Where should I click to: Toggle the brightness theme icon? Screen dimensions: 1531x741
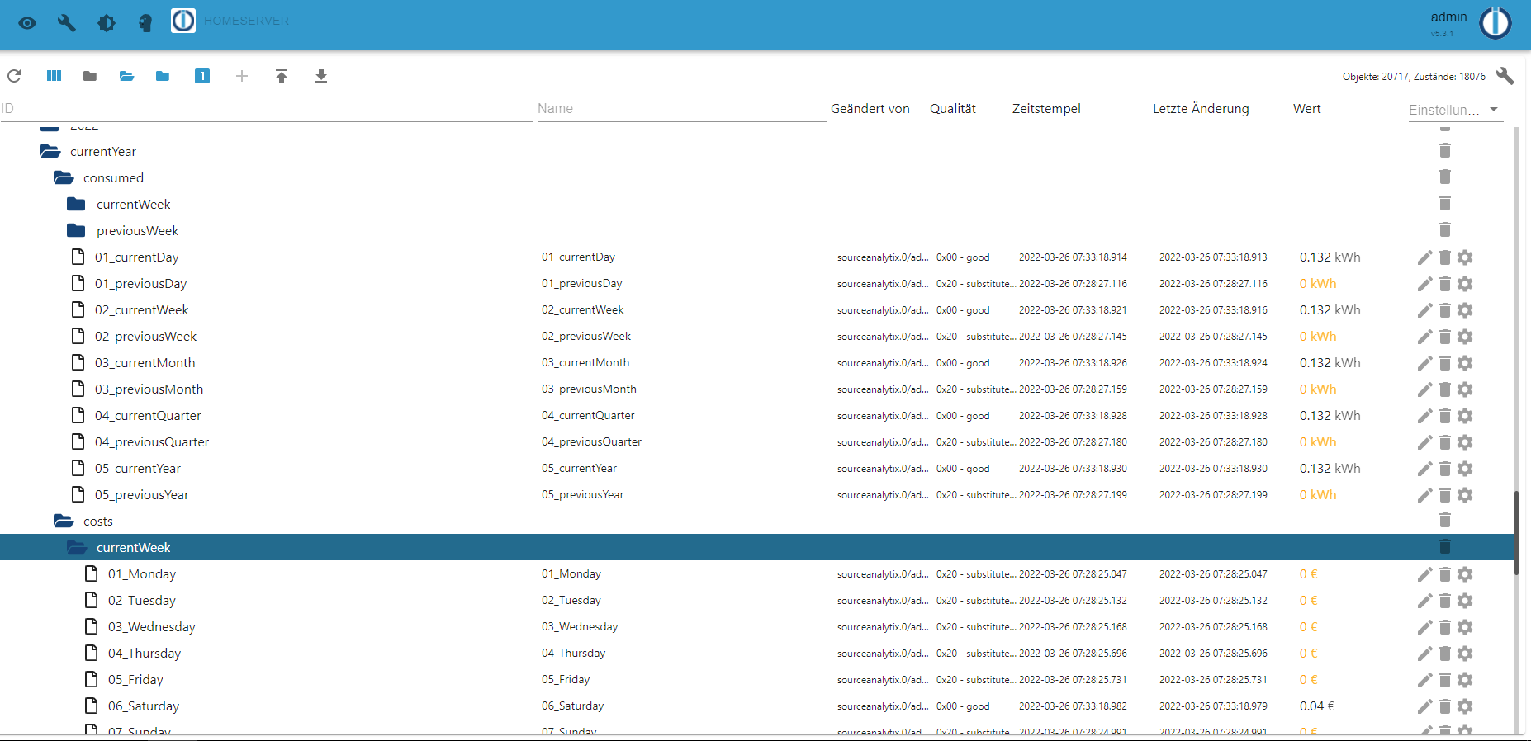(x=107, y=23)
